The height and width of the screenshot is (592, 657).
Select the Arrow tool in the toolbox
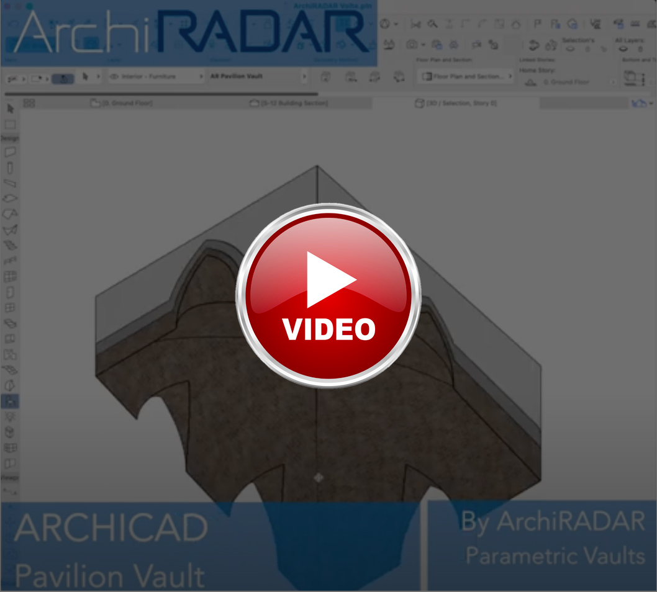point(10,109)
